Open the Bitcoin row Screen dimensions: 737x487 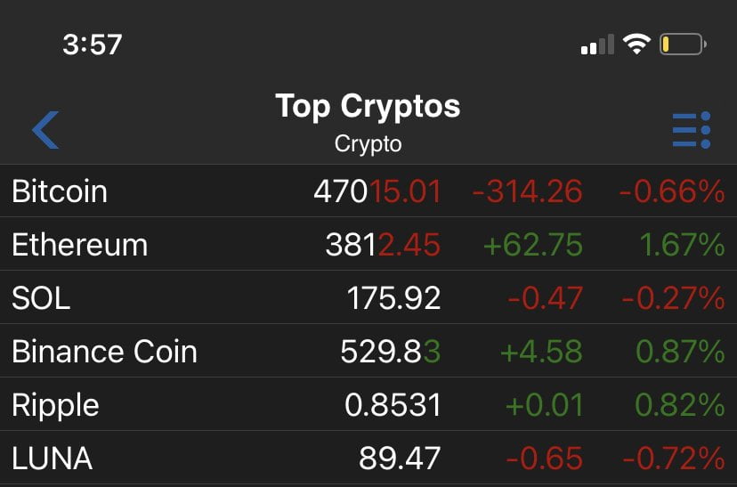point(60,191)
